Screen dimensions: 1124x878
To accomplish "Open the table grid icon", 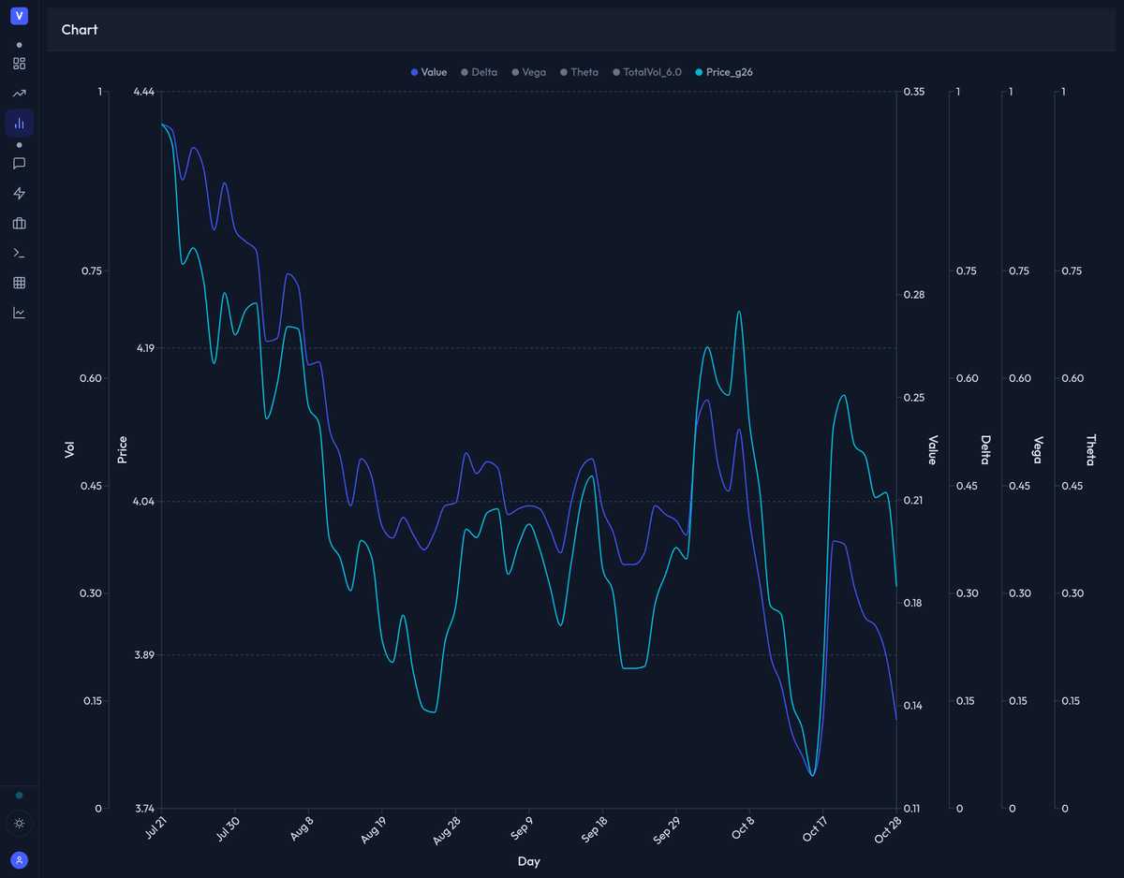I will (x=18, y=283).
